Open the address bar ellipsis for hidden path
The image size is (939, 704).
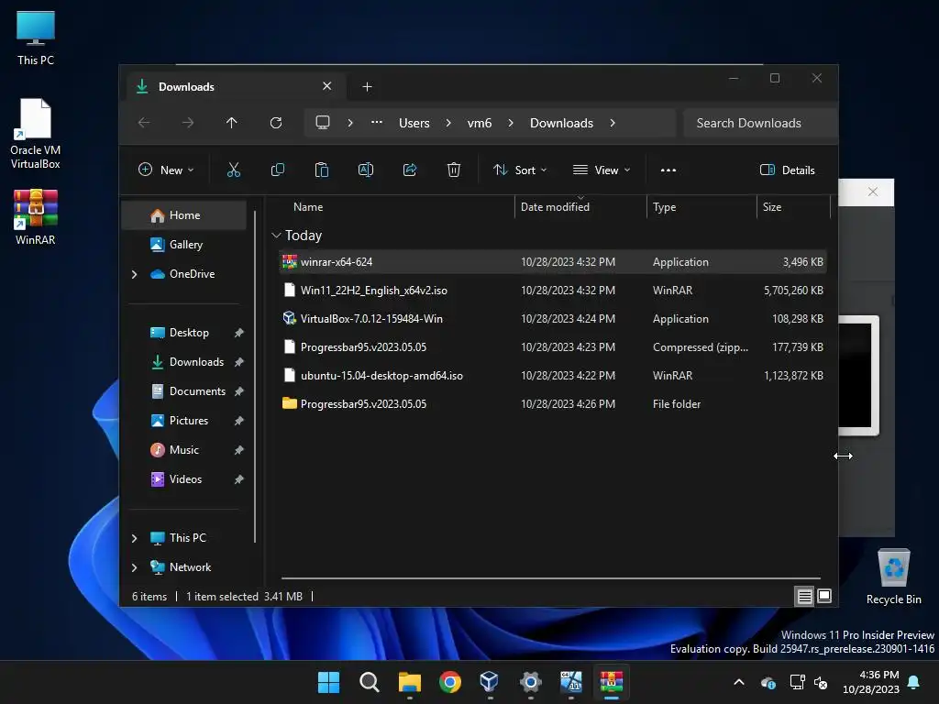[x=377, y=122]
